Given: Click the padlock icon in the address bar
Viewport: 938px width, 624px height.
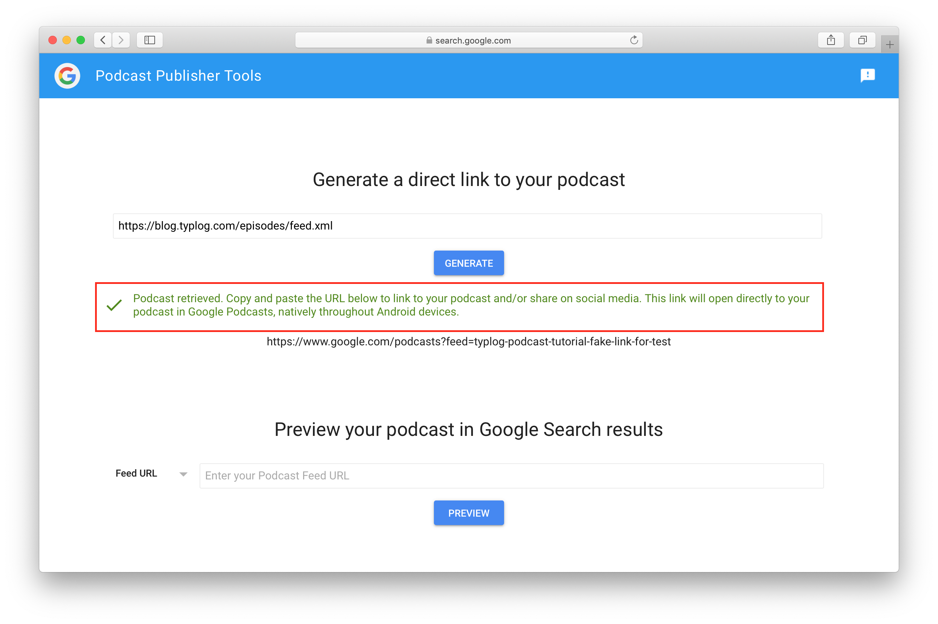Looking at the screenshot, I should (x=429, y=40).
